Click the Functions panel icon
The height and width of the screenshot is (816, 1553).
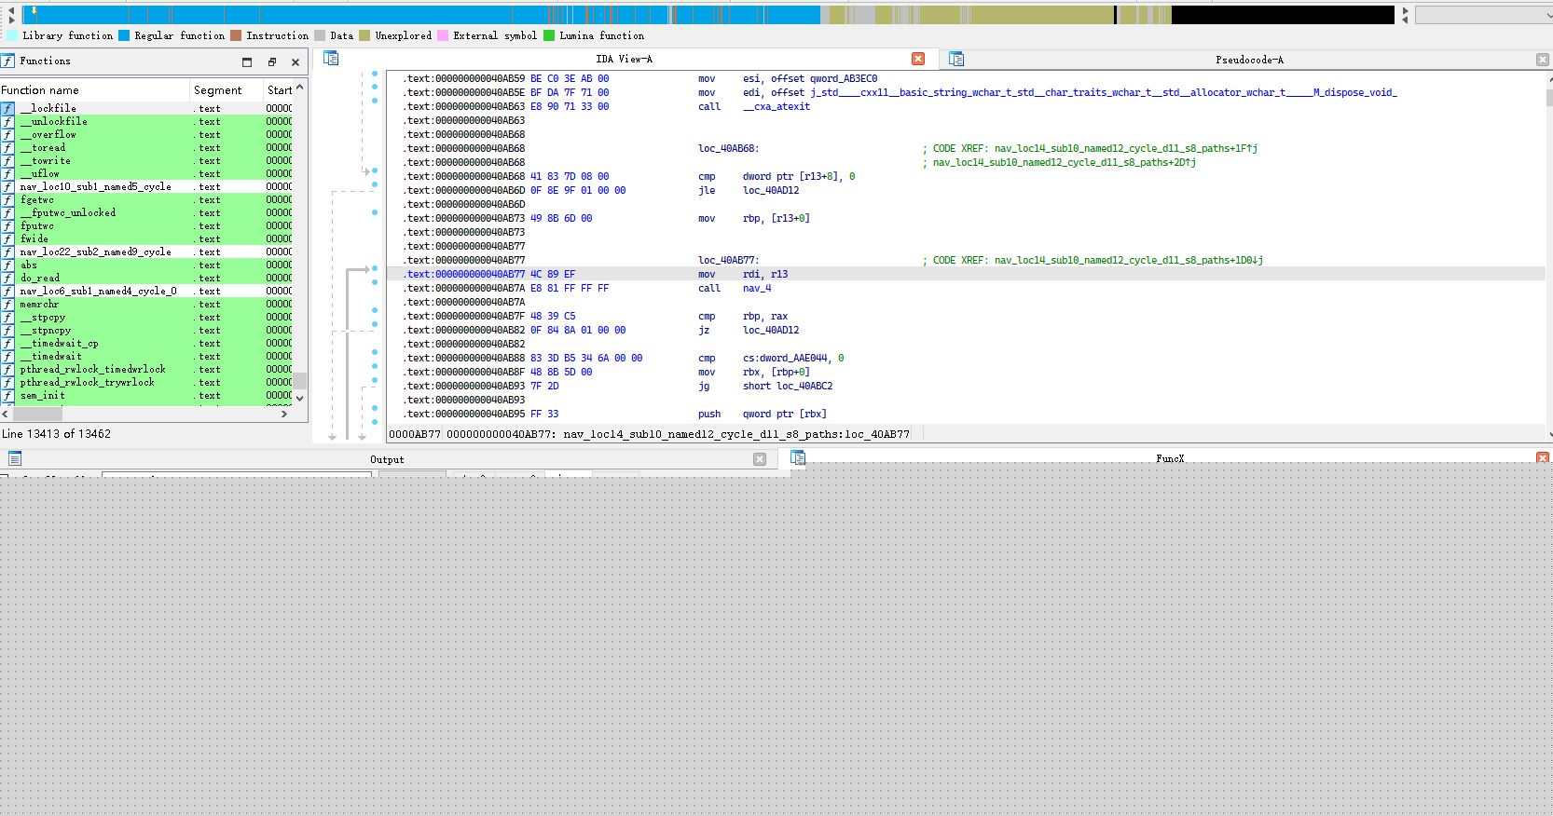click(x=8, y=61)
